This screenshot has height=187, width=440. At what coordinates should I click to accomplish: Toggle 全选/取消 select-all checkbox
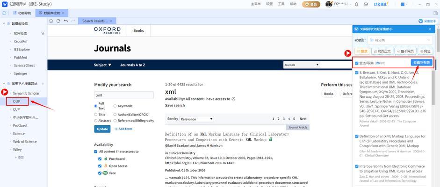[357, 63]
